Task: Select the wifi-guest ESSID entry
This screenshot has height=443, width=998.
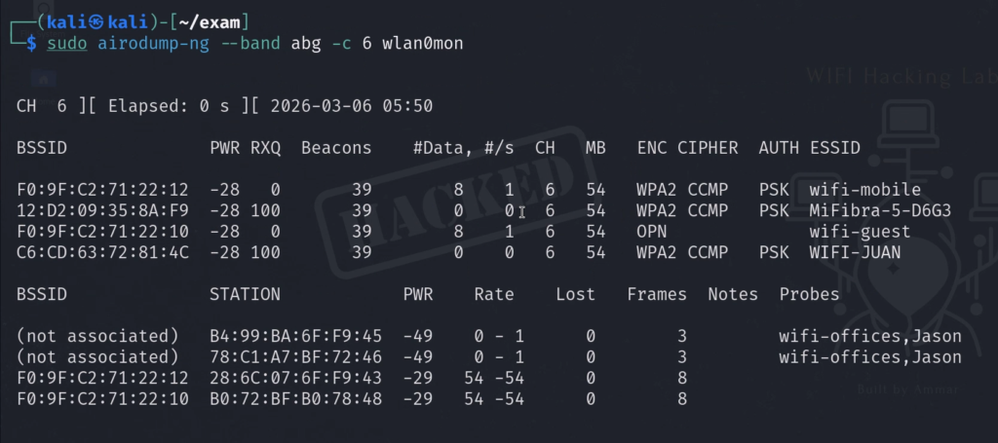Action: [860, 232]
